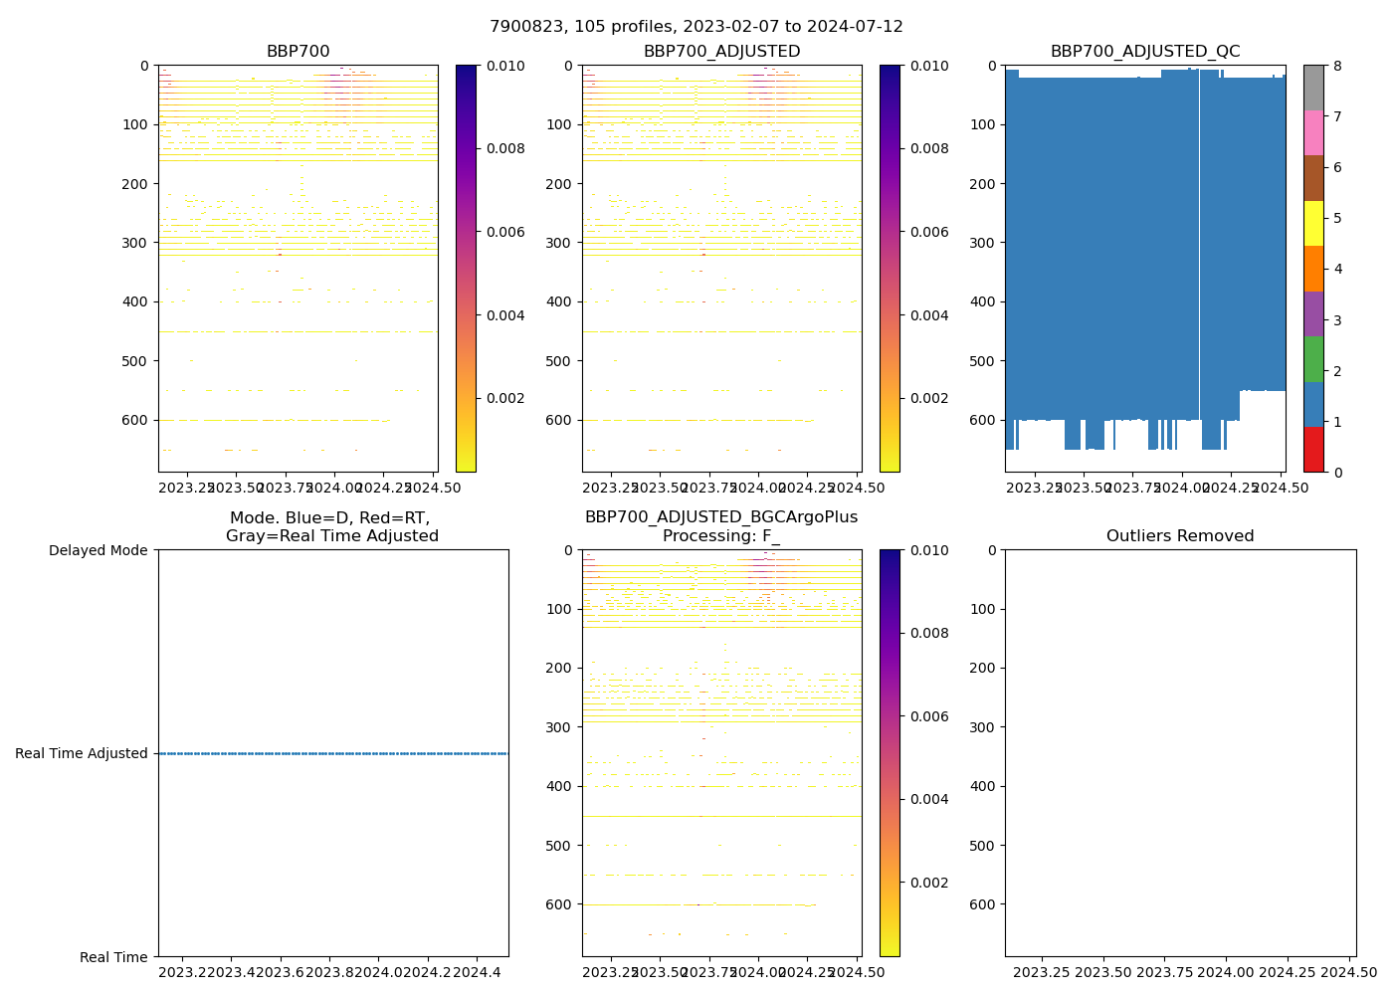This screenshot has width=1393, height=995.
Task: Click the BBP700 plot's gradient colorbar
Action: click(466, 269)
